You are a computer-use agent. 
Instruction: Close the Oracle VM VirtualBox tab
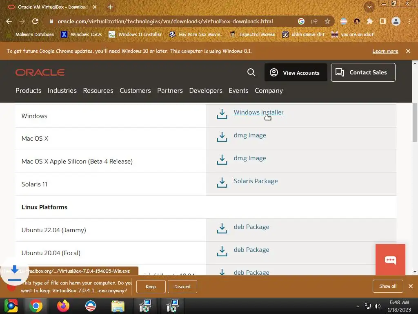95,7
